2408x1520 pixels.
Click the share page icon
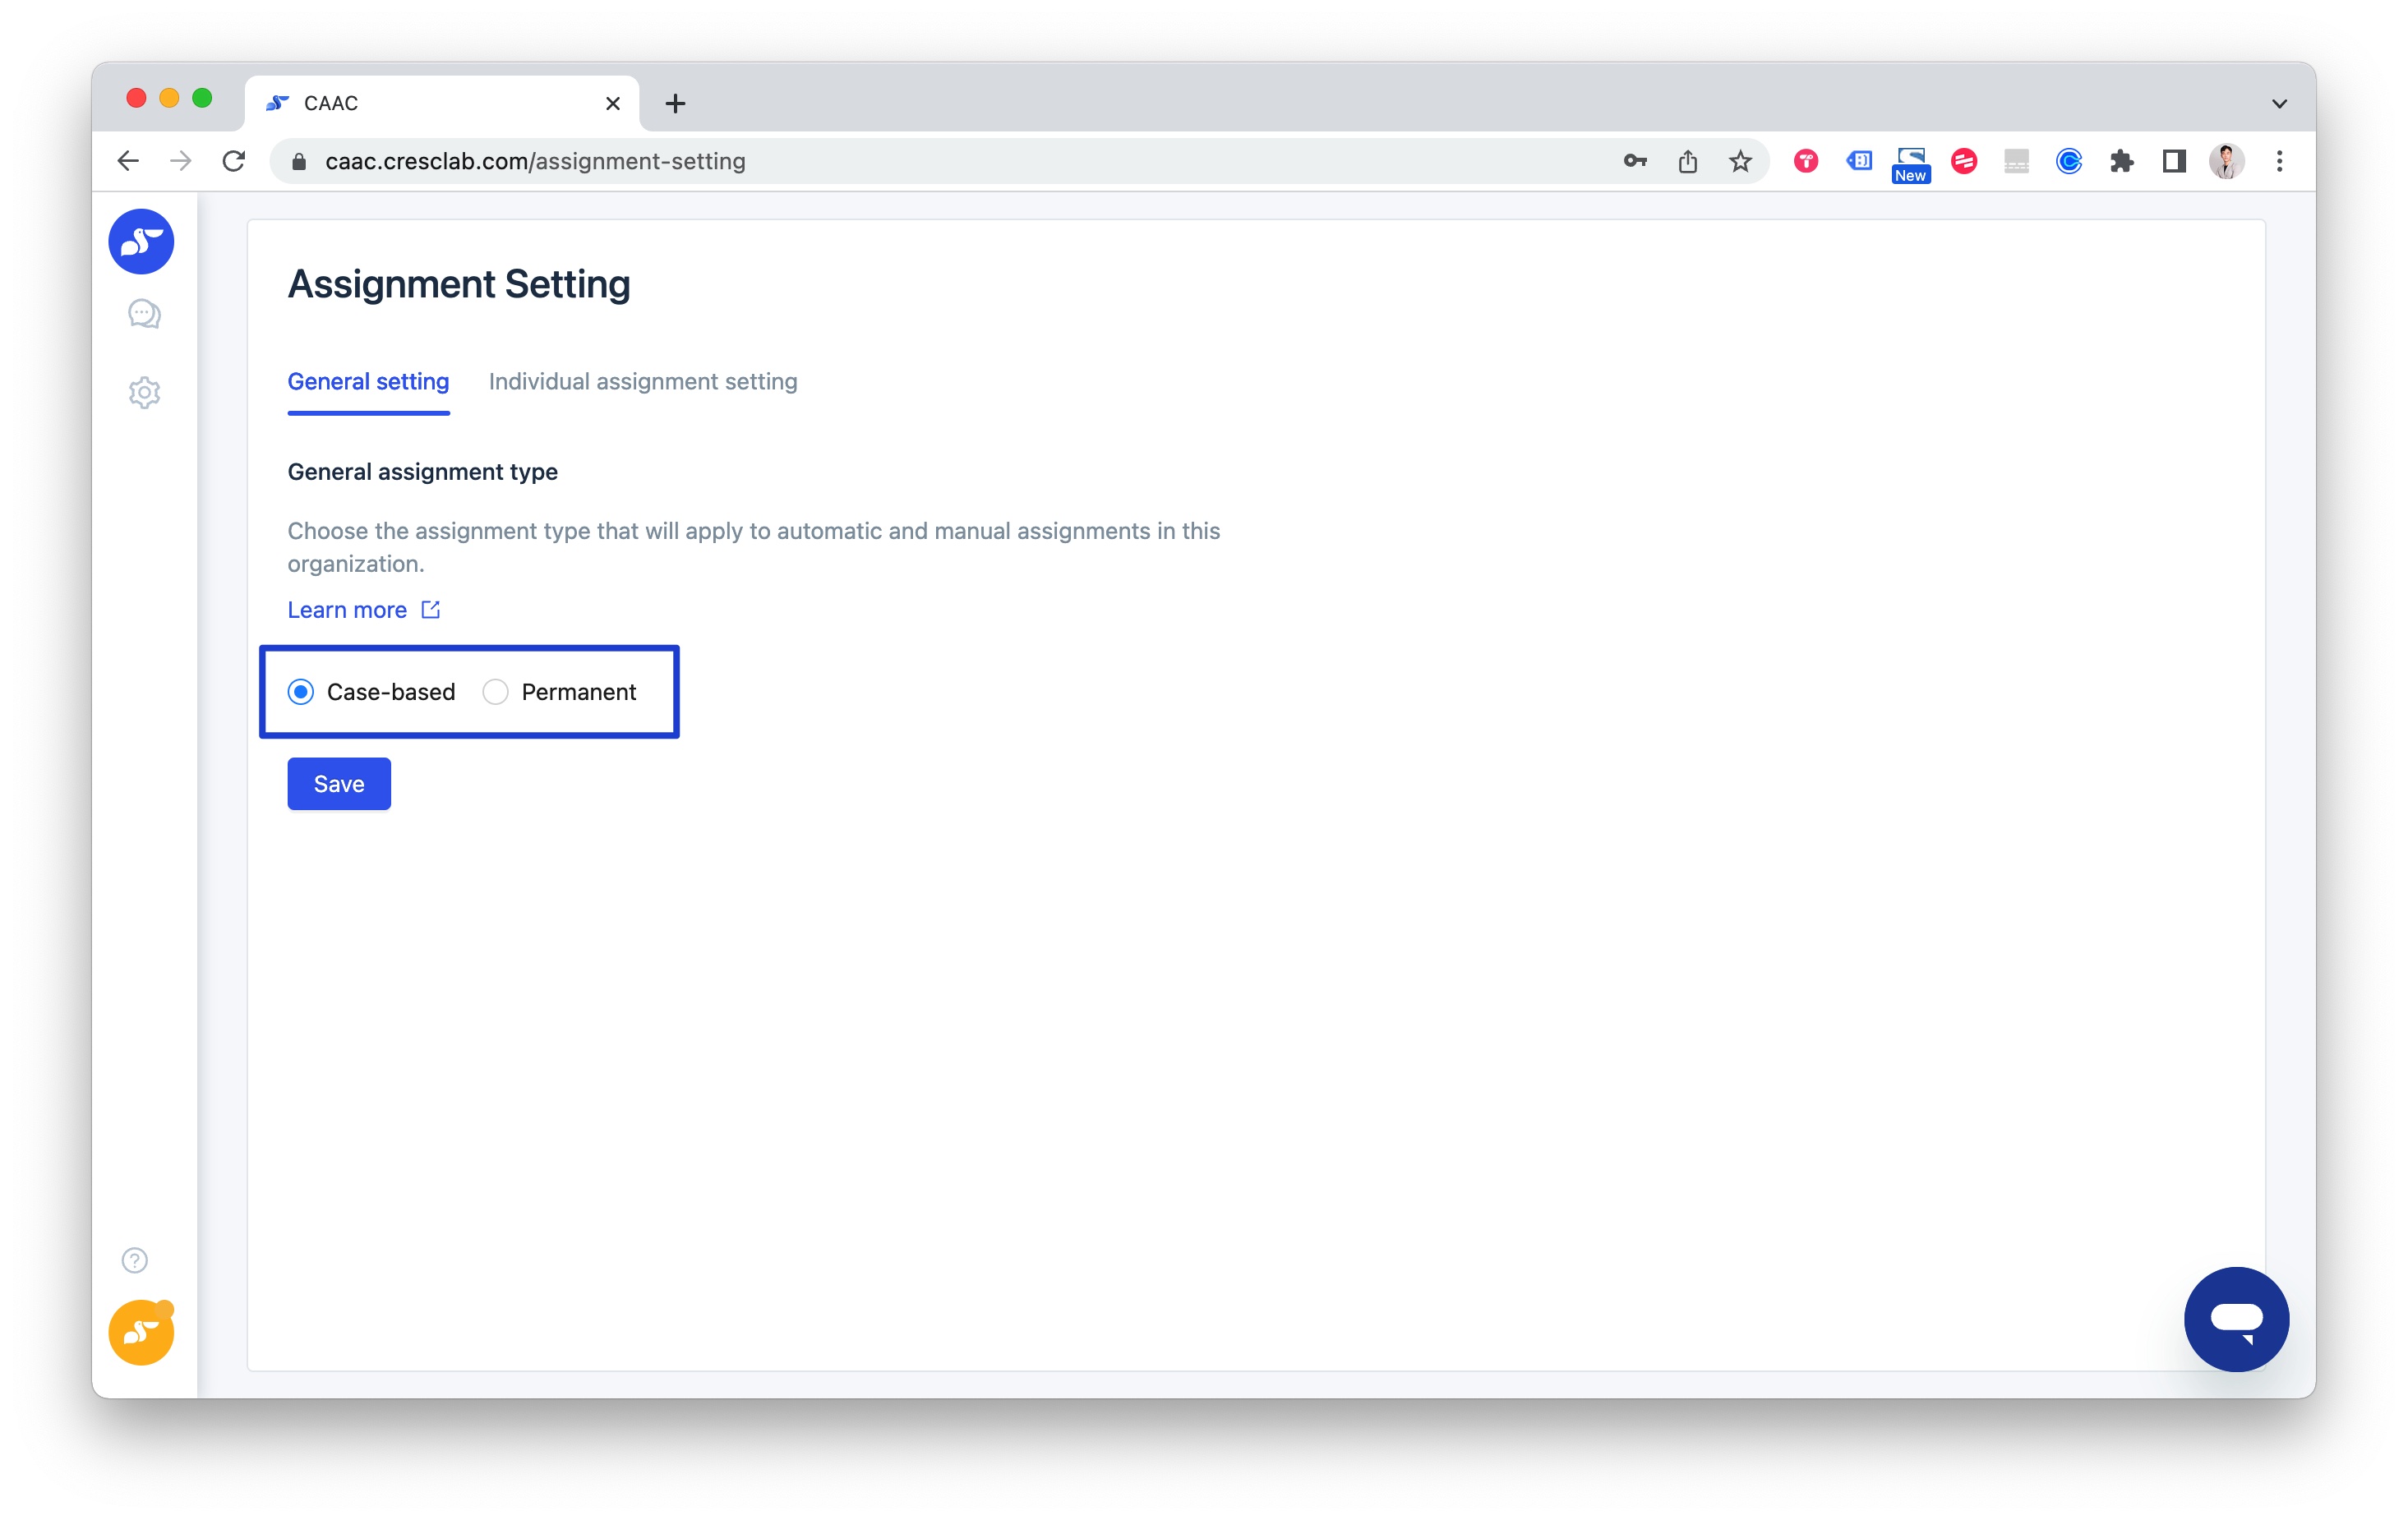coord(1687,161)
